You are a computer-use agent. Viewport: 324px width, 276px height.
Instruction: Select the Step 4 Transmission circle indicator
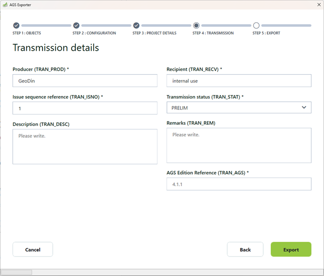tap(196, 25)
